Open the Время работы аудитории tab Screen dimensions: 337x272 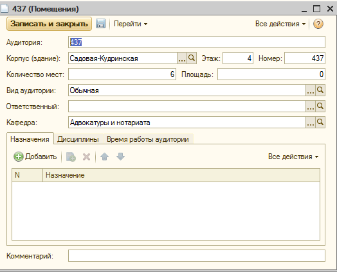pyautogui.click(x=148, y=139)
